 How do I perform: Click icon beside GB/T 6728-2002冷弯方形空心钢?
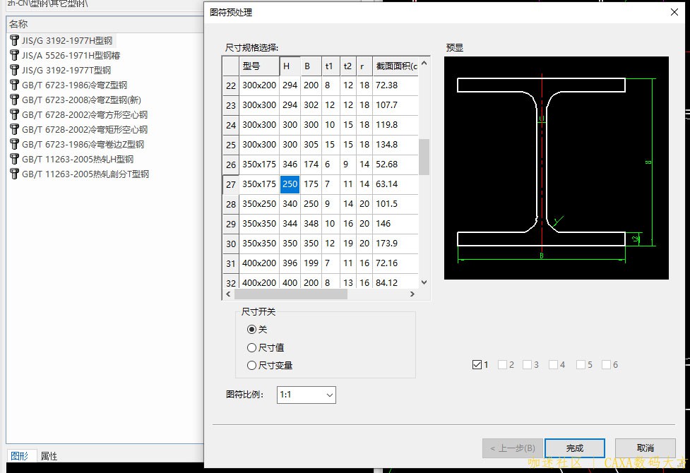14,114
